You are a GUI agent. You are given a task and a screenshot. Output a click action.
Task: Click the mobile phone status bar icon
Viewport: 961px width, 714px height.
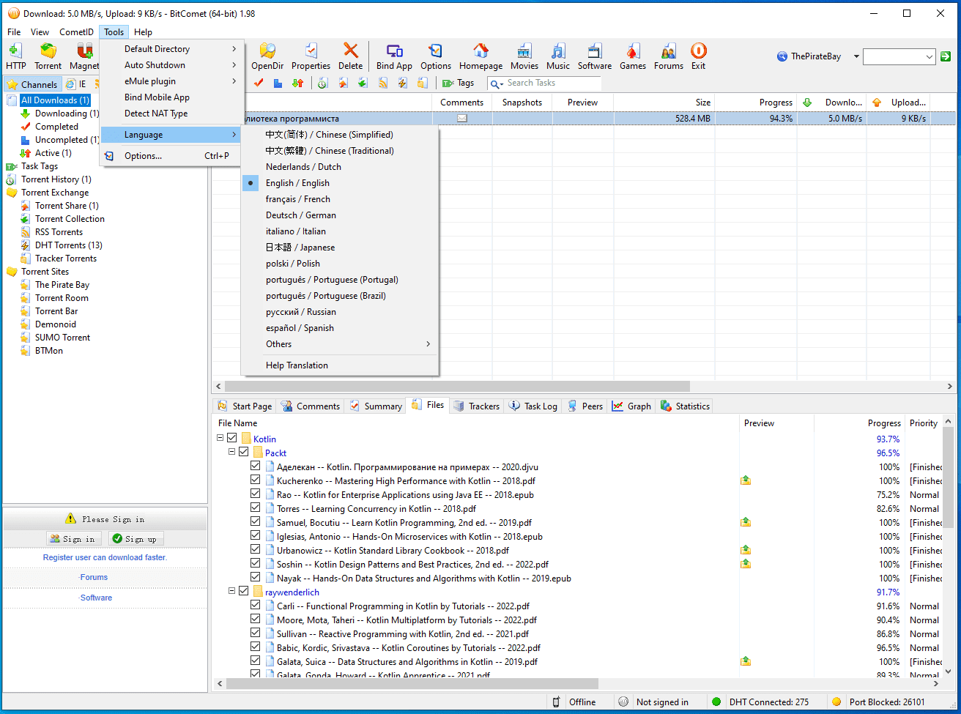coord(557,702)
